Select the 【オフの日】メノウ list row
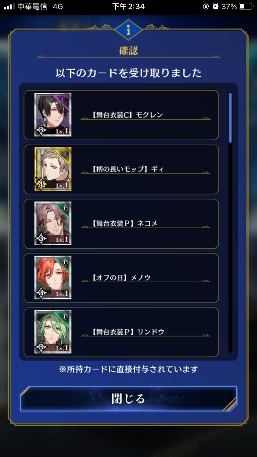Viewport: 257px width, 457px height. point(121,278)
